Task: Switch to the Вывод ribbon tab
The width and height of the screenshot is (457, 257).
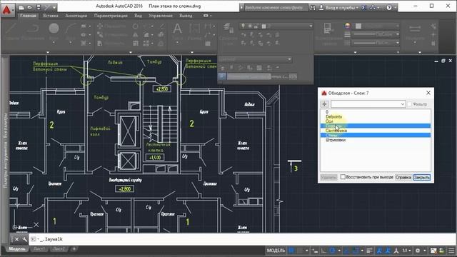Action: (x=186, y=16)
